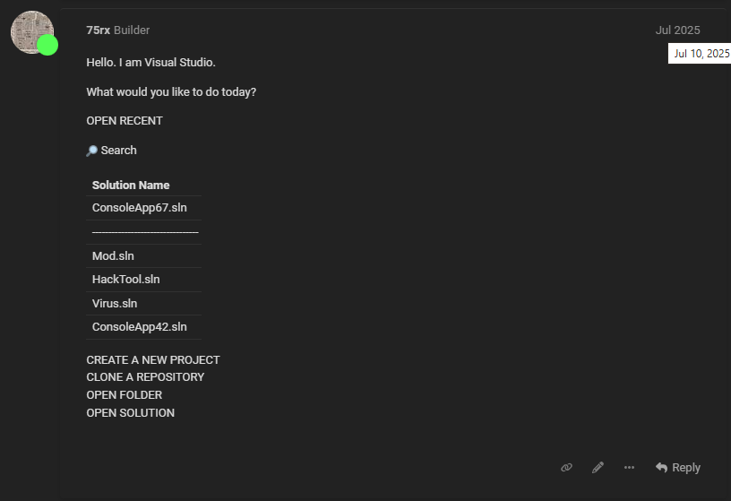731x501 pixels.
Task: Click the Jul 2025 post date
Action: coord(677,30)
